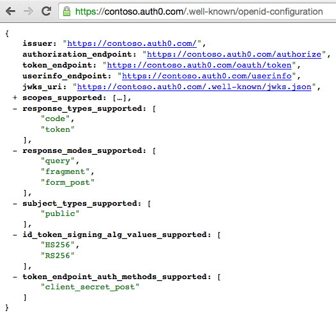Click the browser forward arrow
This screenshot has height=318, width=336.
click(29, 11)
